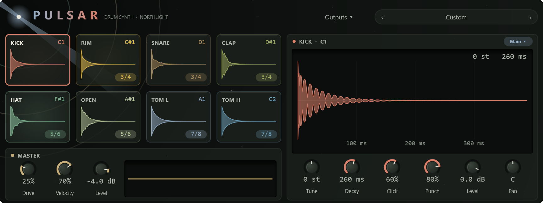Open the Custom preset name selector
The height and width of the screenshot is (203, 543).
pos(456,17)
